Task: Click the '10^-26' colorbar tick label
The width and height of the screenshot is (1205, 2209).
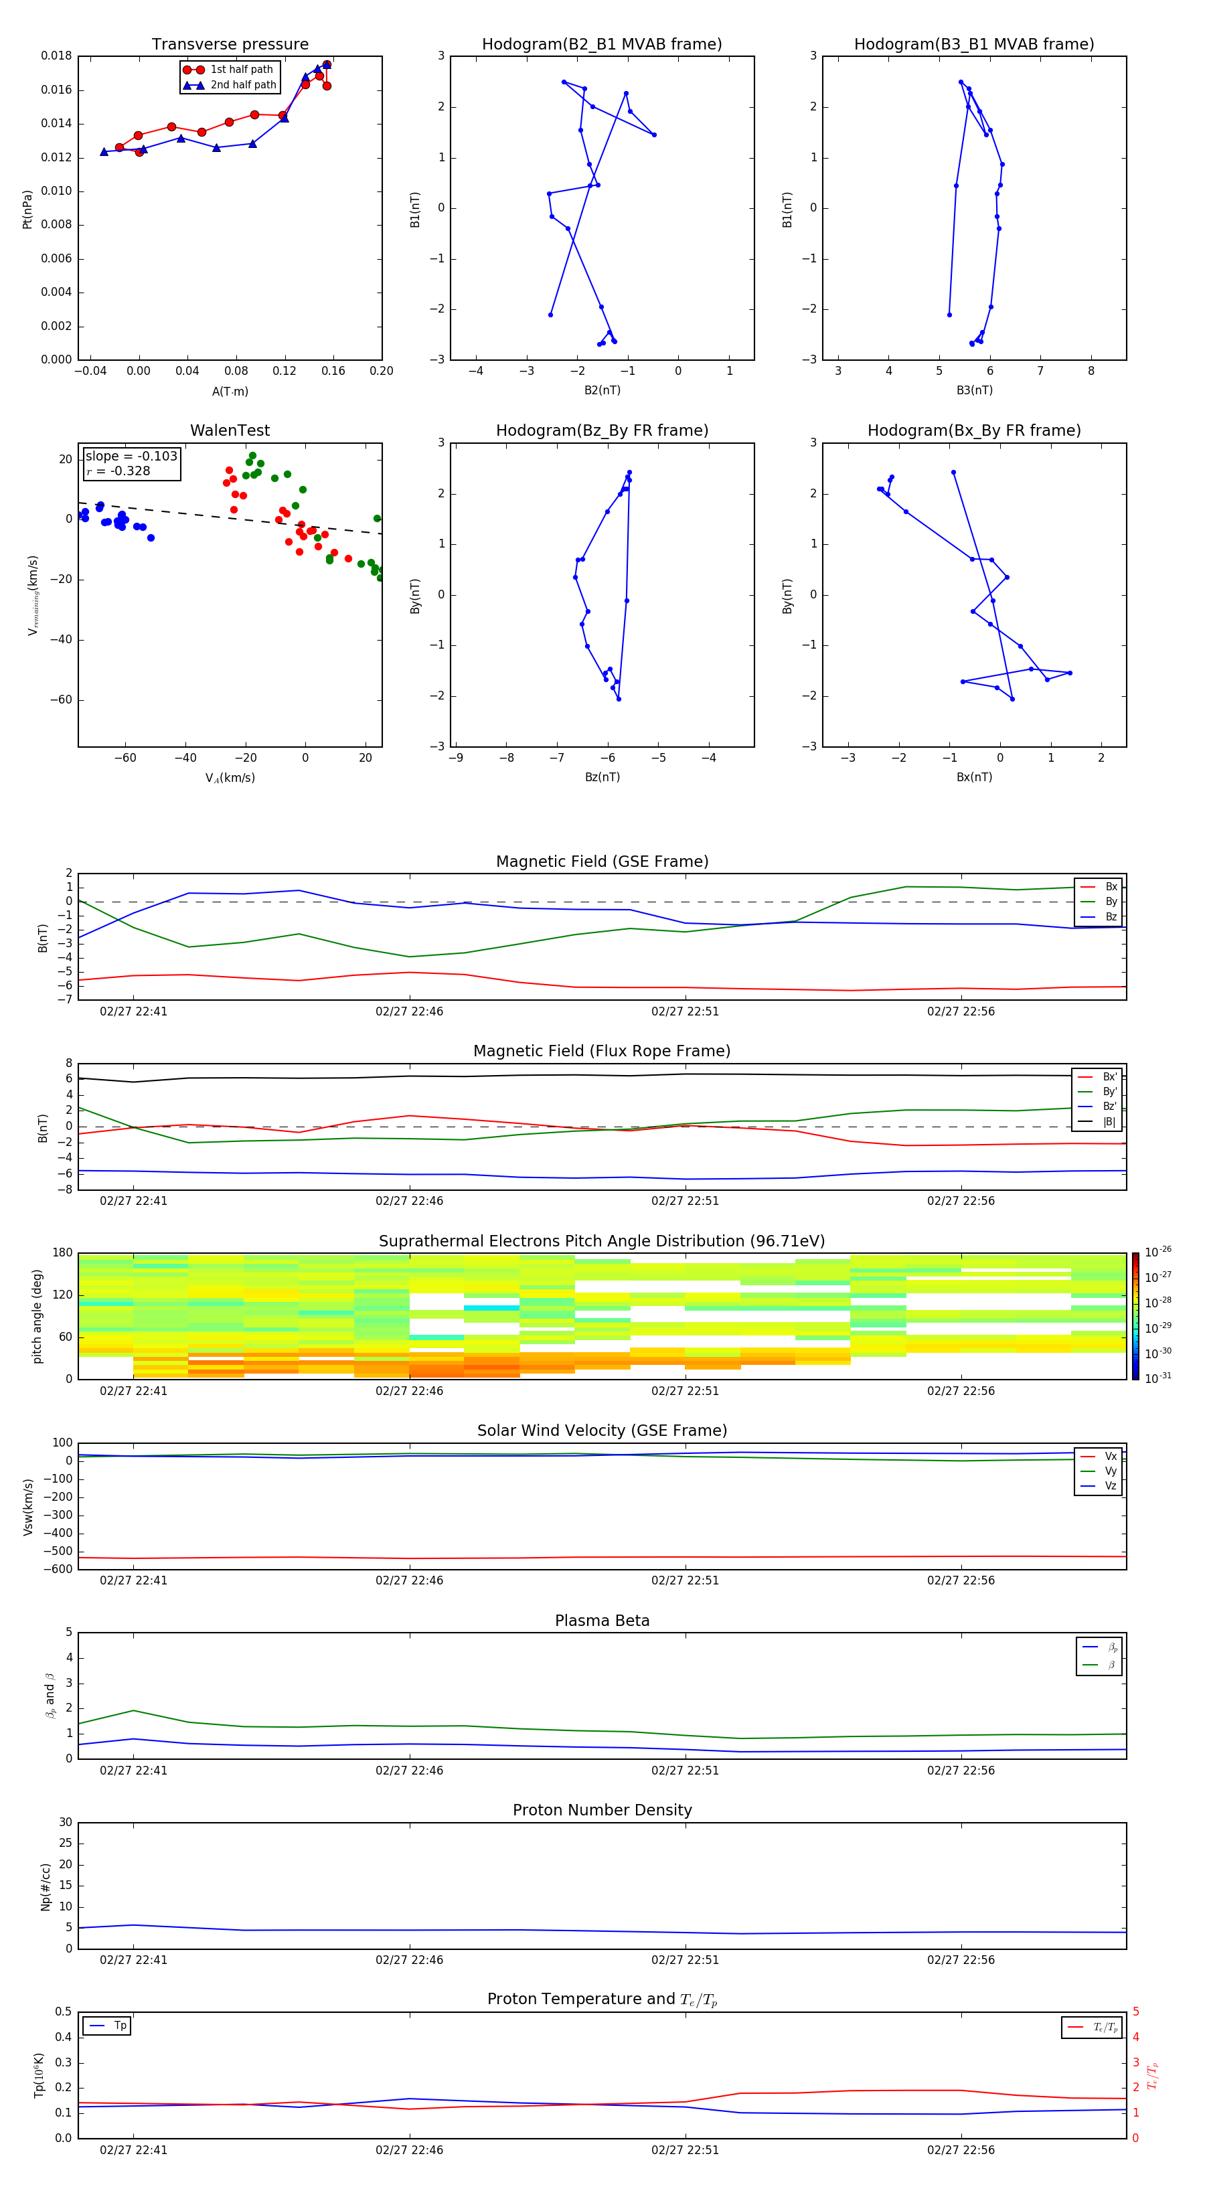Action: (1158, 1252)
